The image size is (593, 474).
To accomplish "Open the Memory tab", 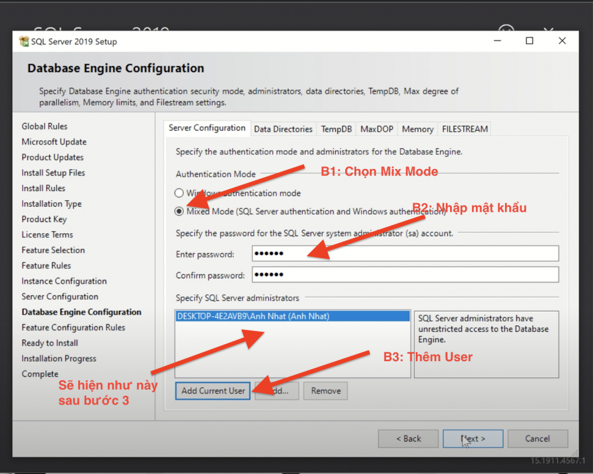I will pyautogui.click(x=418, y=129).
